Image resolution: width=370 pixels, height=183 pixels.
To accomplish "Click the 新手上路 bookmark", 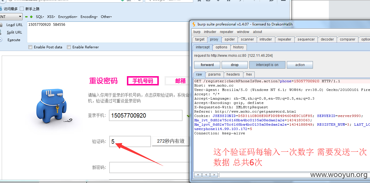I will 30,9.
